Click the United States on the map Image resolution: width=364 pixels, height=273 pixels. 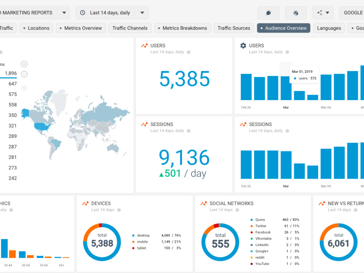pos(42,127)
